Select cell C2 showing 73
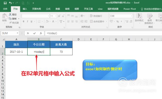Screen dimensions: 162x99 [61, 52]
